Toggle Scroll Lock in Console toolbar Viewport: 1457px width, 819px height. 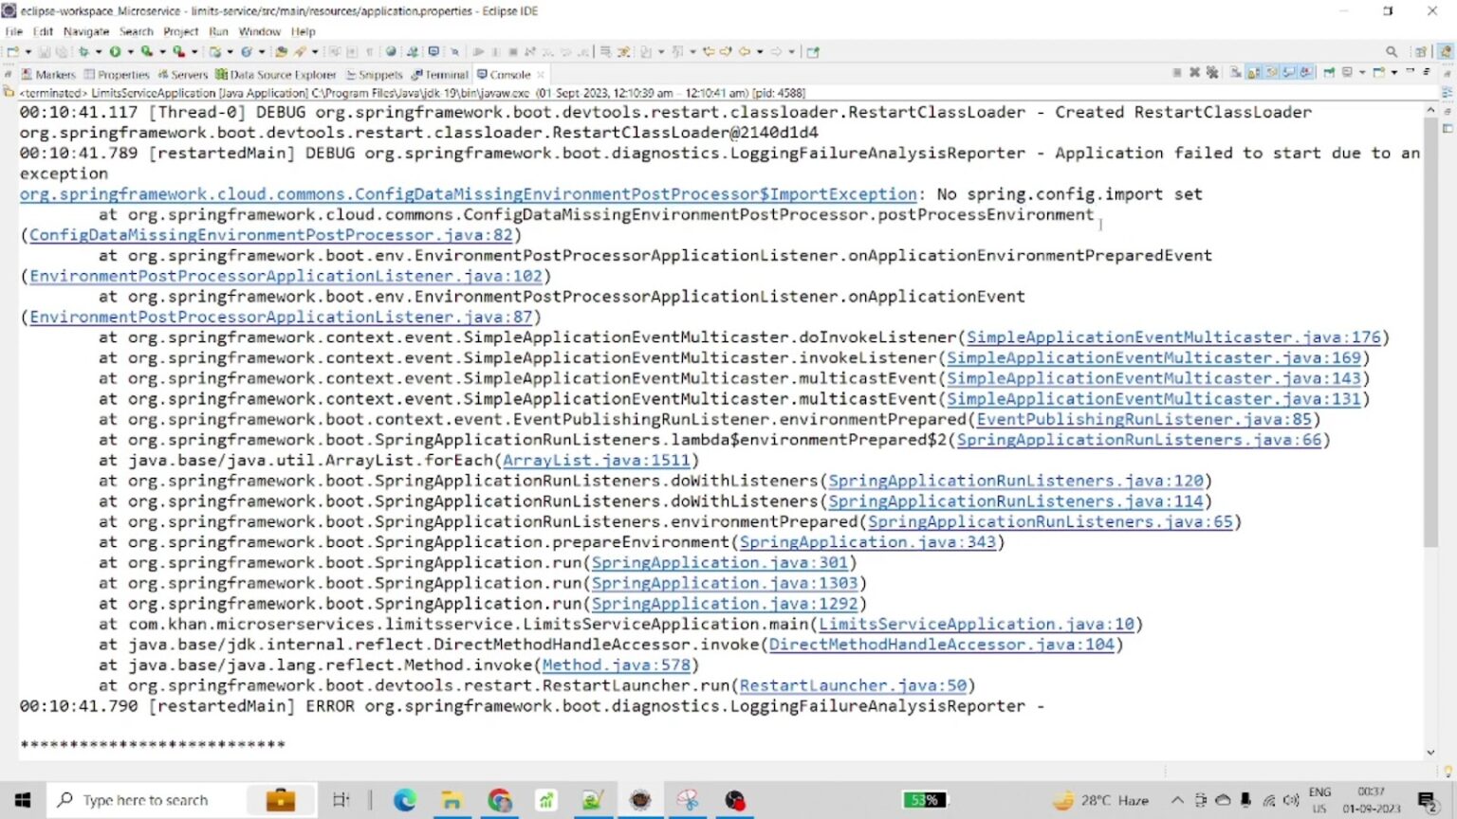click(1254, 73)
